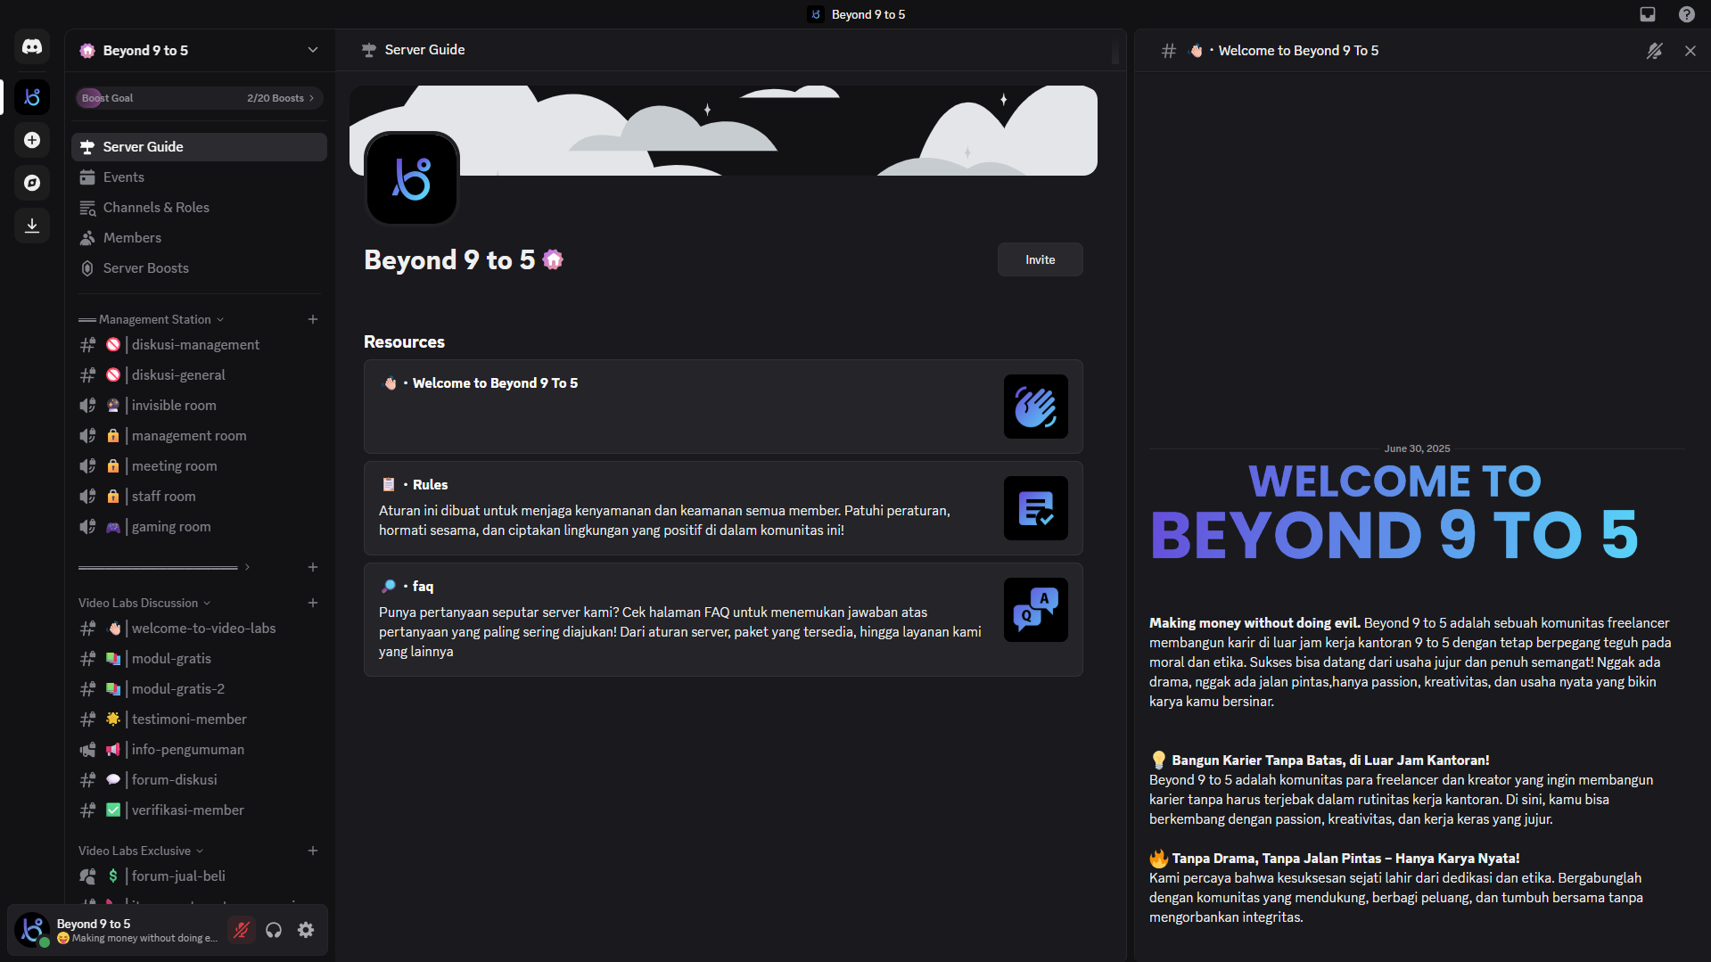Click the Add a Server plus icon
This screenshot has height=962, width=1711.
pos(32,140)
